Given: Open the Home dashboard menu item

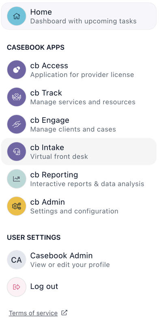Looking at the screenshot, I should (79, 16).
